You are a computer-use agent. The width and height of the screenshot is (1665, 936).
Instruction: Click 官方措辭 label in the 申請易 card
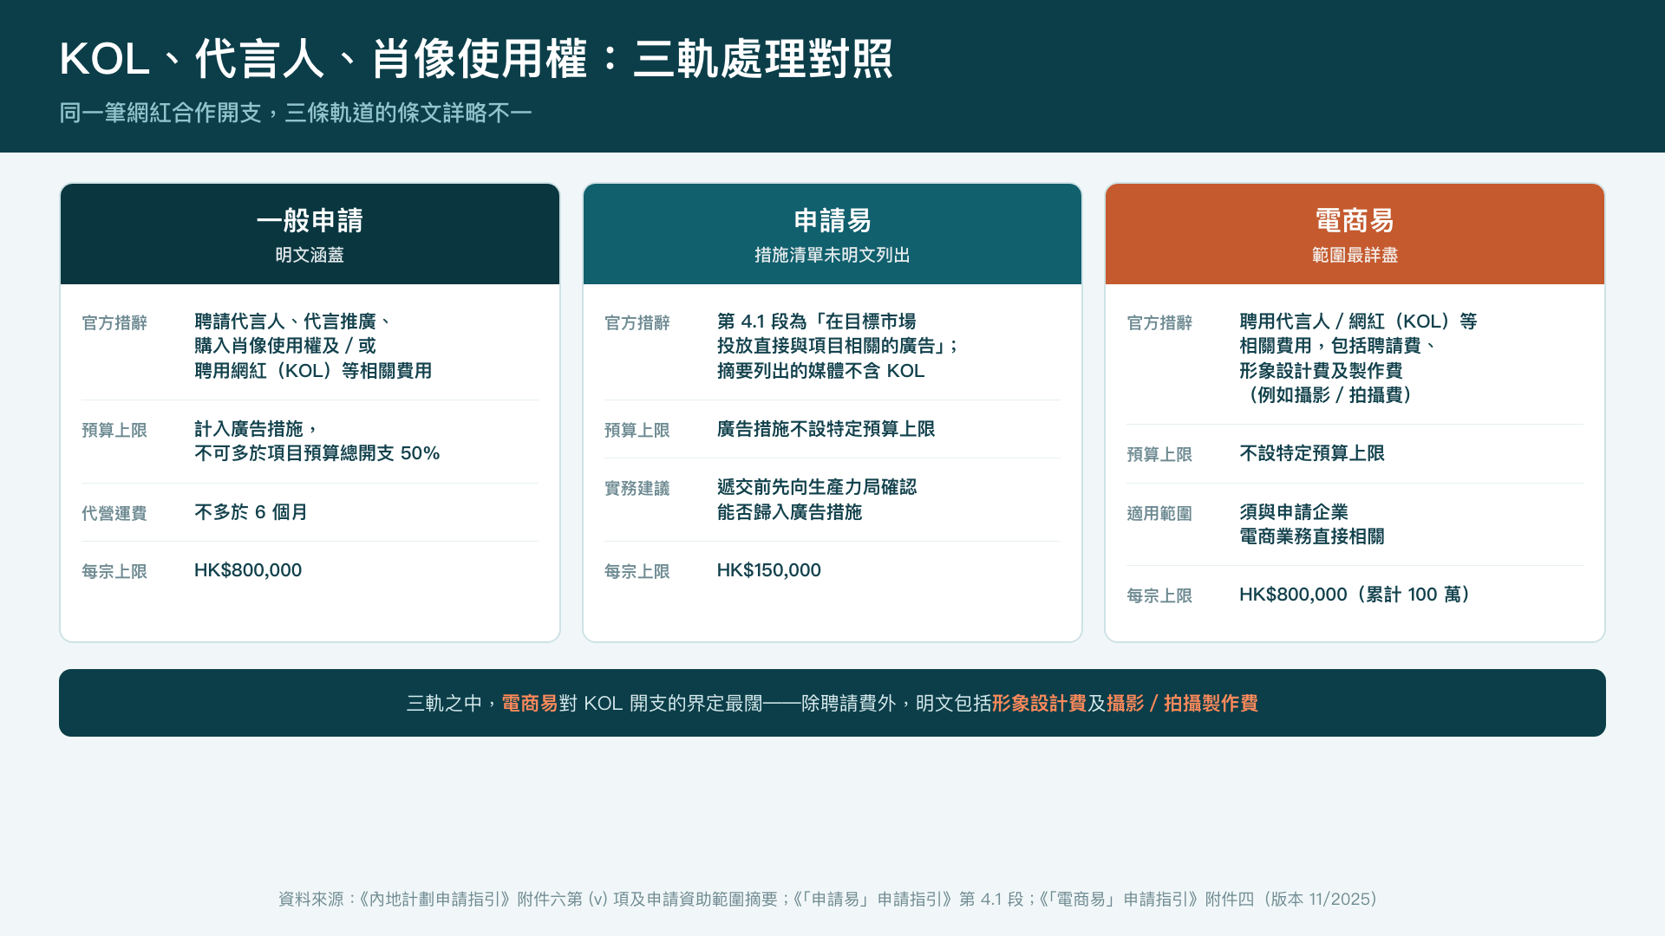pyautogui.click(x=637, y=322)
